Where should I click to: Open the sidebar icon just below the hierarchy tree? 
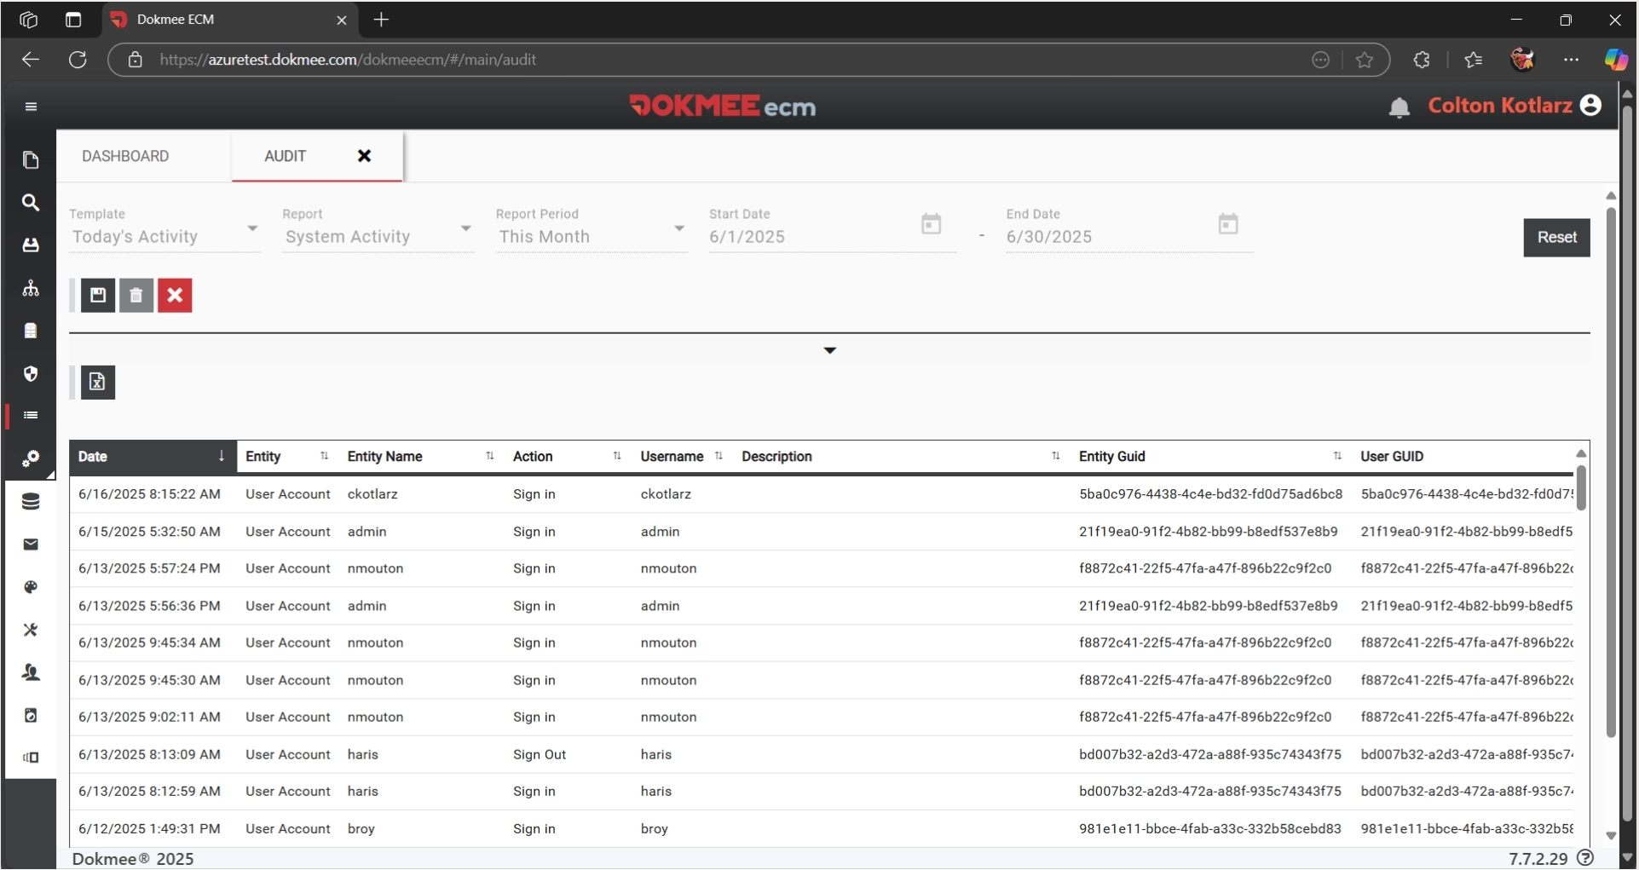pos(31,331)
